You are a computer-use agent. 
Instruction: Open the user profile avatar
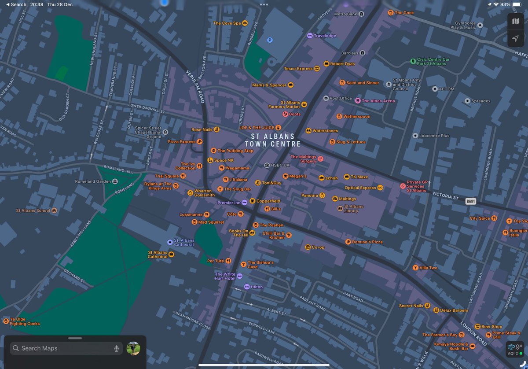tap(133, 348)
